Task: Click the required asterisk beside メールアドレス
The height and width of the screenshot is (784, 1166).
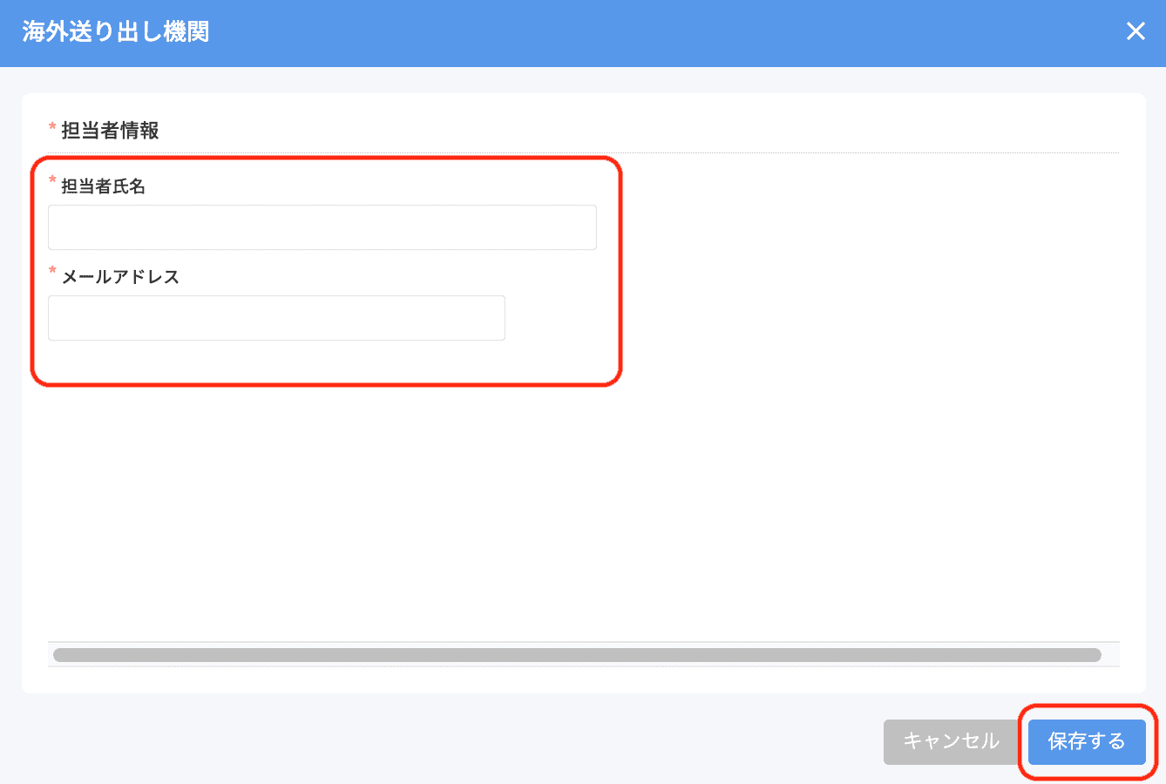Action: click(x=52, y=272)
